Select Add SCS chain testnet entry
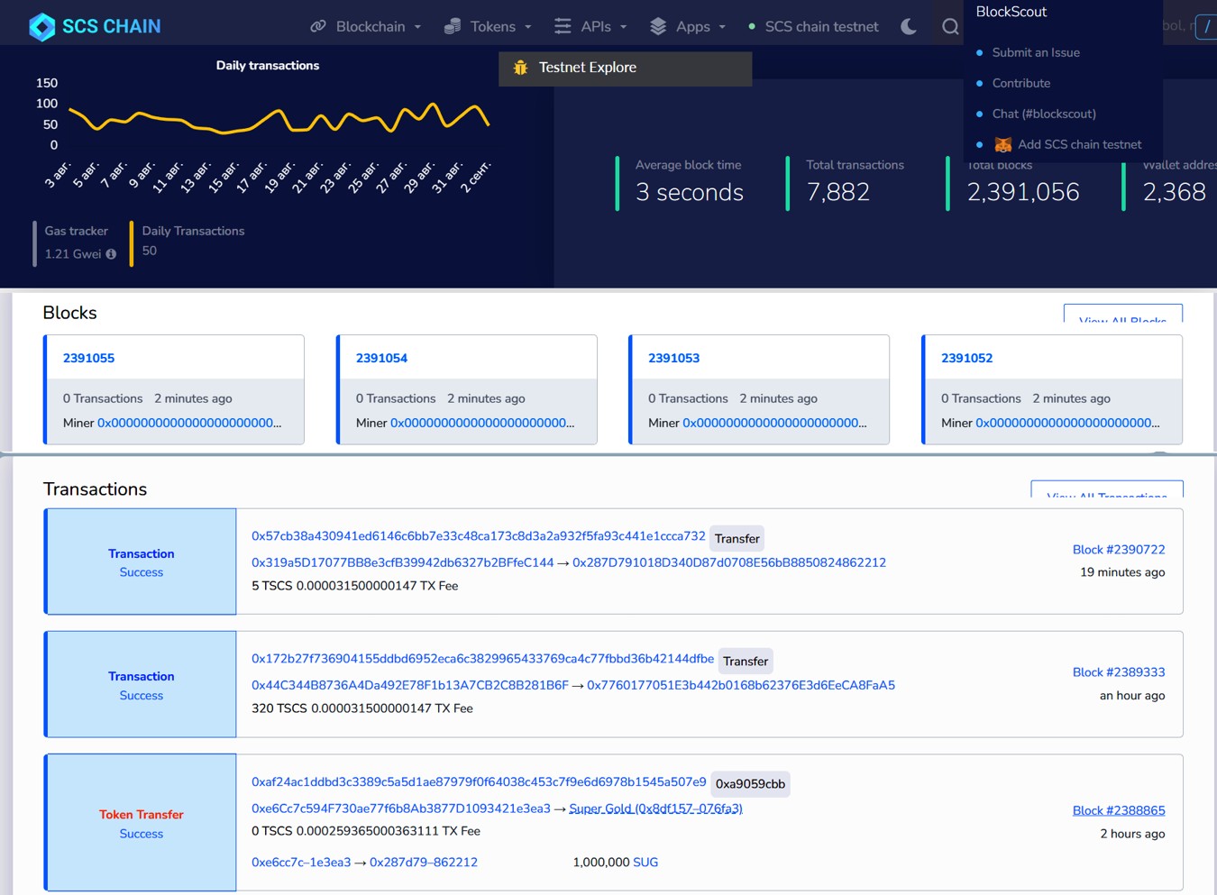 (1068, 144)
